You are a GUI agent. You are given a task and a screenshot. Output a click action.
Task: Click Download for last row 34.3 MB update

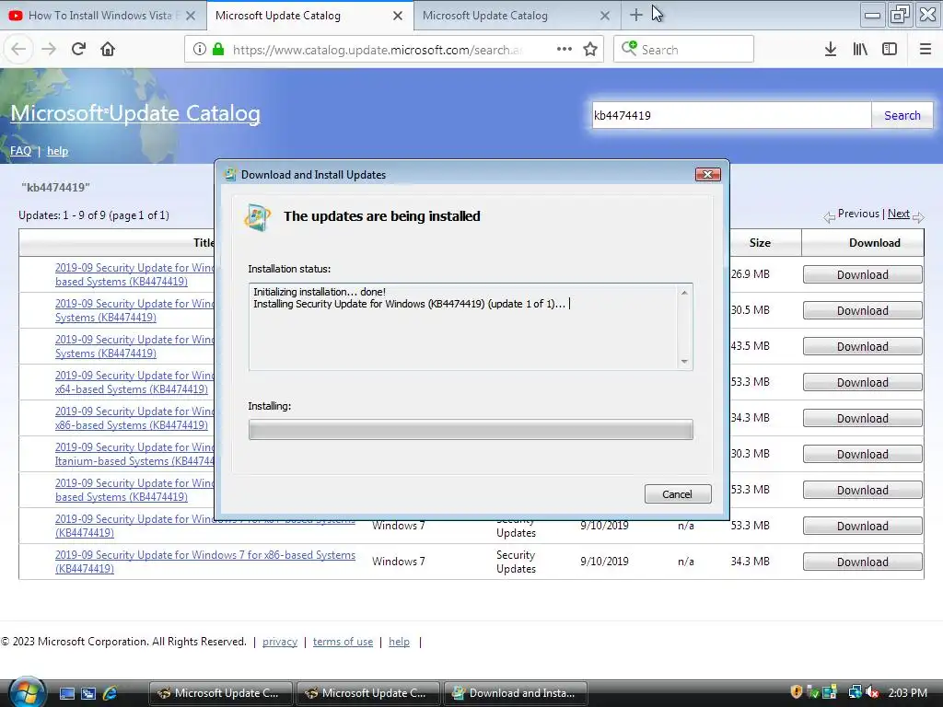click(862, 562)
